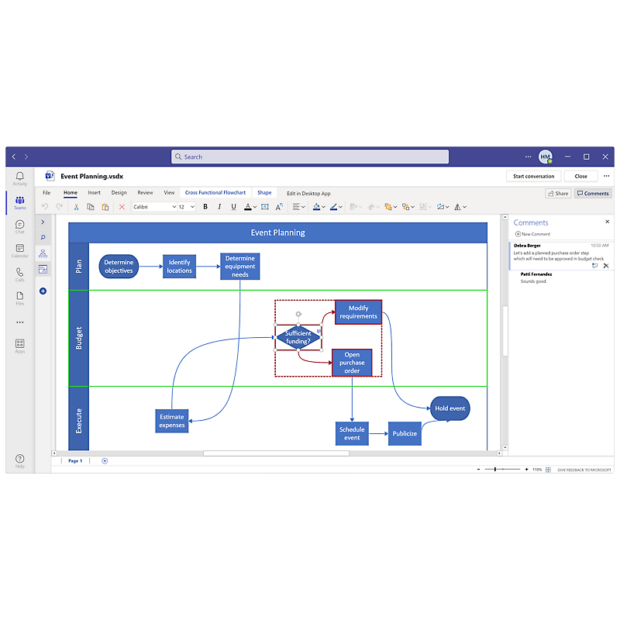Image resolution: width=620 pixels, height=620 pixels.
Task: Switch to the Review tab
Action: tap(145, 192)
